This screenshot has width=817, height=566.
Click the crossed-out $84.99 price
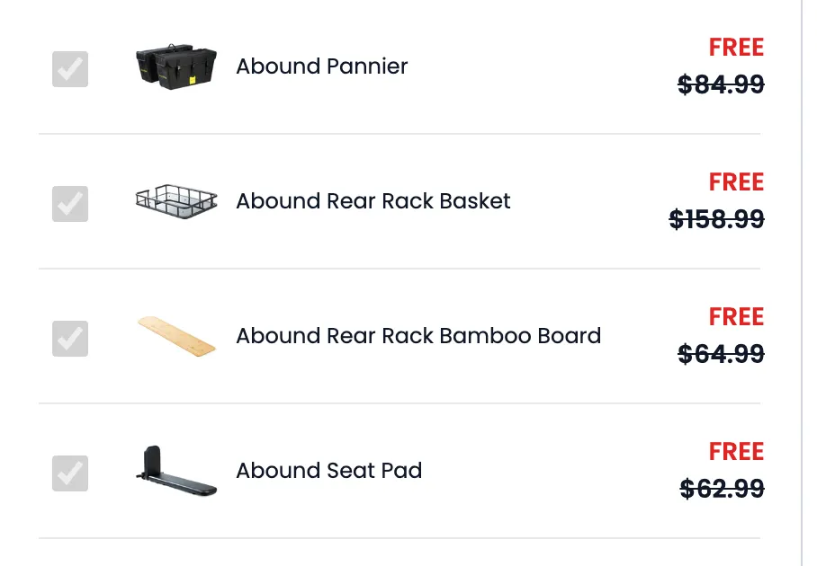point(721,84)
